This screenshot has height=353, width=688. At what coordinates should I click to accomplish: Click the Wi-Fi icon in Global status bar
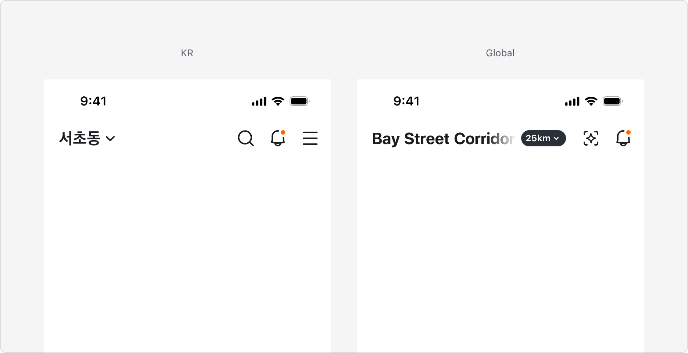(591, 101)
